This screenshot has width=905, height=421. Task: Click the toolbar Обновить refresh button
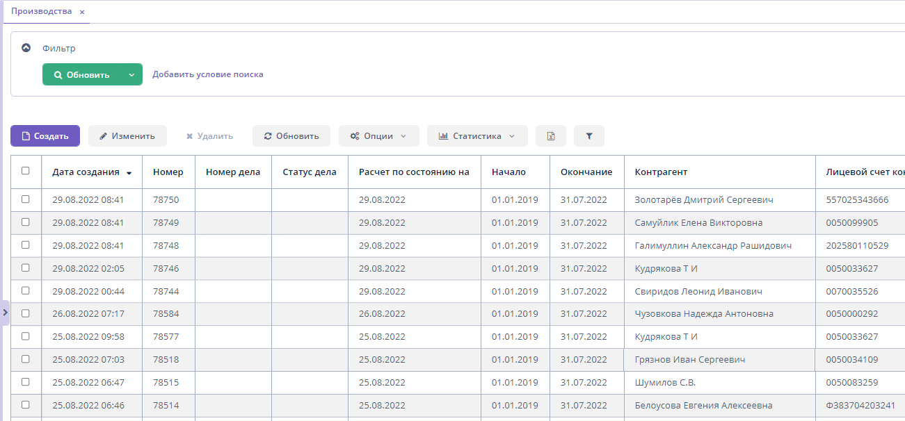(x=291, y=136)
